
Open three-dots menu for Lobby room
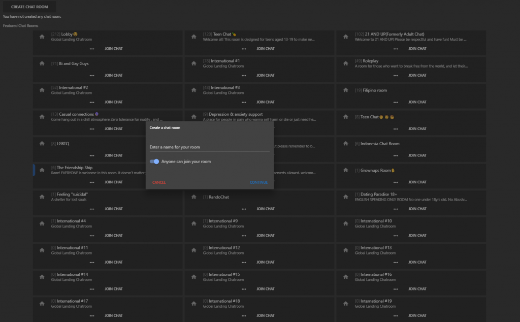click(x=92, y=49)
